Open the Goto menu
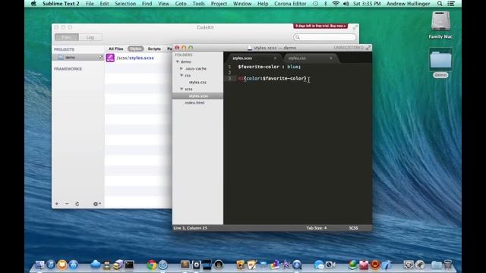This screenshot has height=273, width=486. [x=181, y=4]
